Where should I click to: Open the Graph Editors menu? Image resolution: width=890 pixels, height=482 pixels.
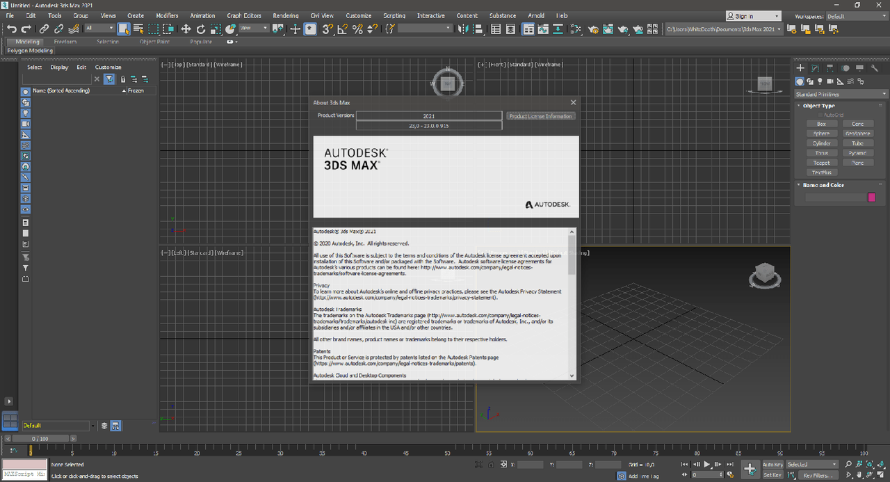pyautogui.click(x=244, y=15)
